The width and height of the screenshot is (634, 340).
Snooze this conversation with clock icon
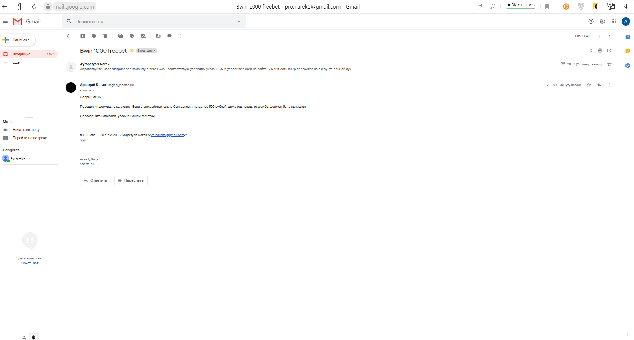click(x=132, y=36)
